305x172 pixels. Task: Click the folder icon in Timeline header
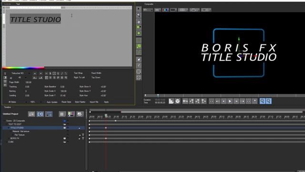pyautogui.click(x=80, y=114)
